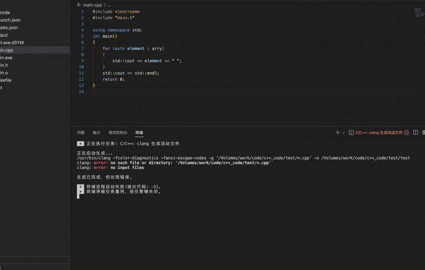Click the kill terminal trash icon
The image size is (425, 270).
[x=423, y=132]
